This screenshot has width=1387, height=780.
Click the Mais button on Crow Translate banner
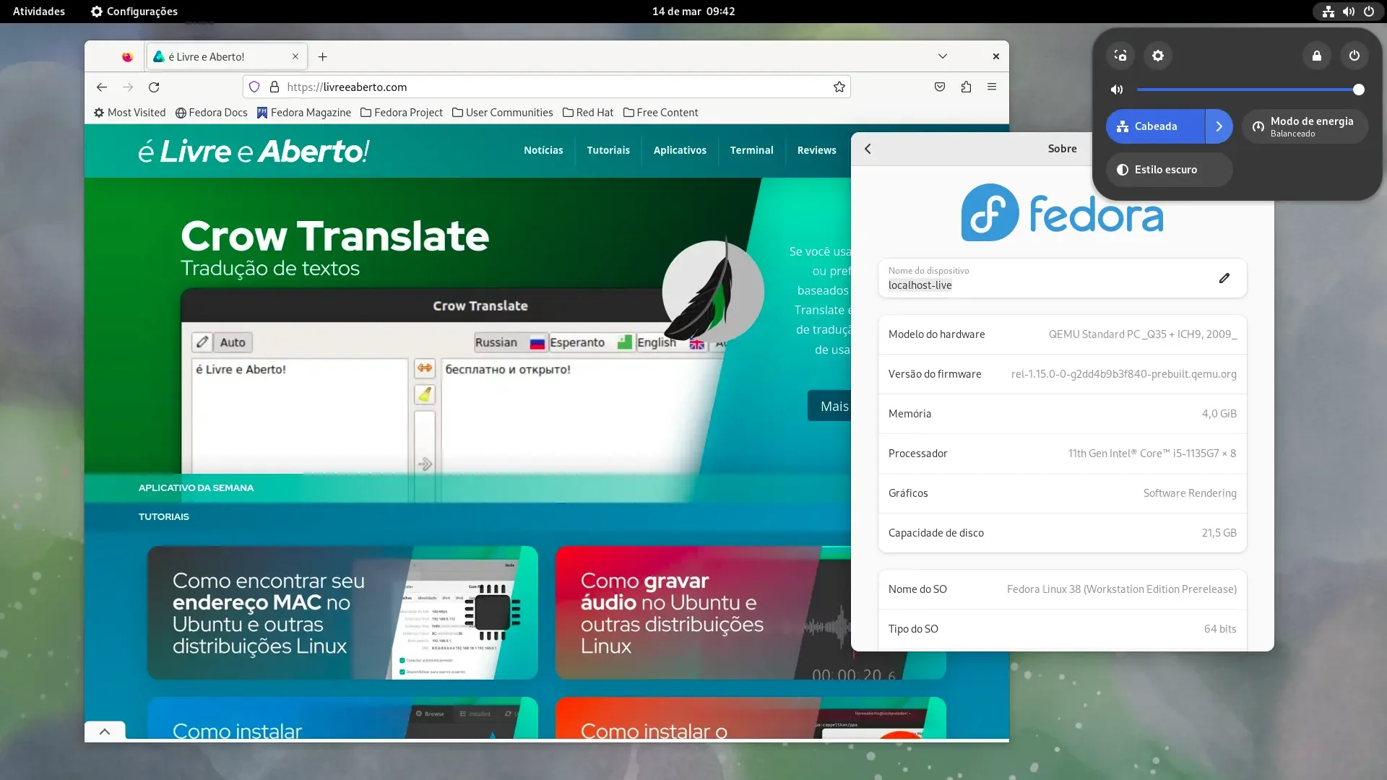pos(831,406)
